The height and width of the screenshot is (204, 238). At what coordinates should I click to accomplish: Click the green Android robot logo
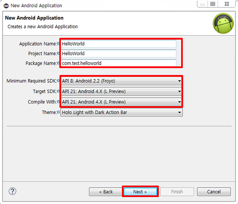[223, 23]
